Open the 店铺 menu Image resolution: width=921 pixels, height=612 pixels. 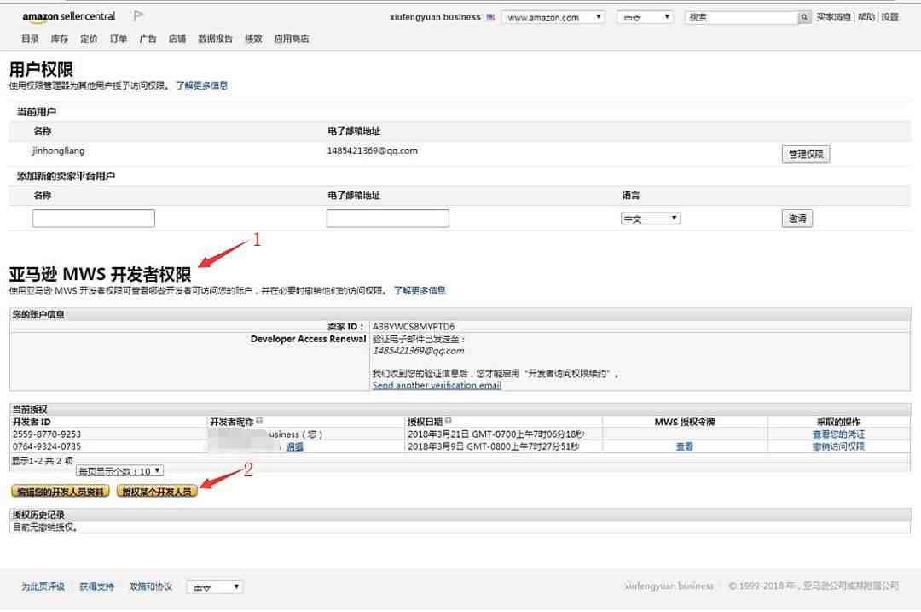177,38
